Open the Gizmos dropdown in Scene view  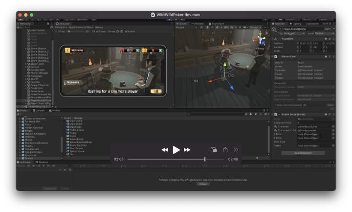pyautogui.click(x=255, y=27)
